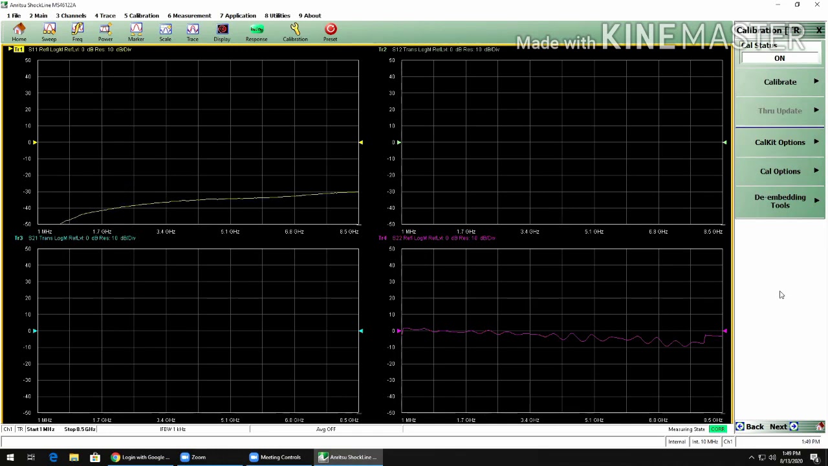Expand the De-embedding Tools submenu
The image size is (828, 466).
pos(780,201)
